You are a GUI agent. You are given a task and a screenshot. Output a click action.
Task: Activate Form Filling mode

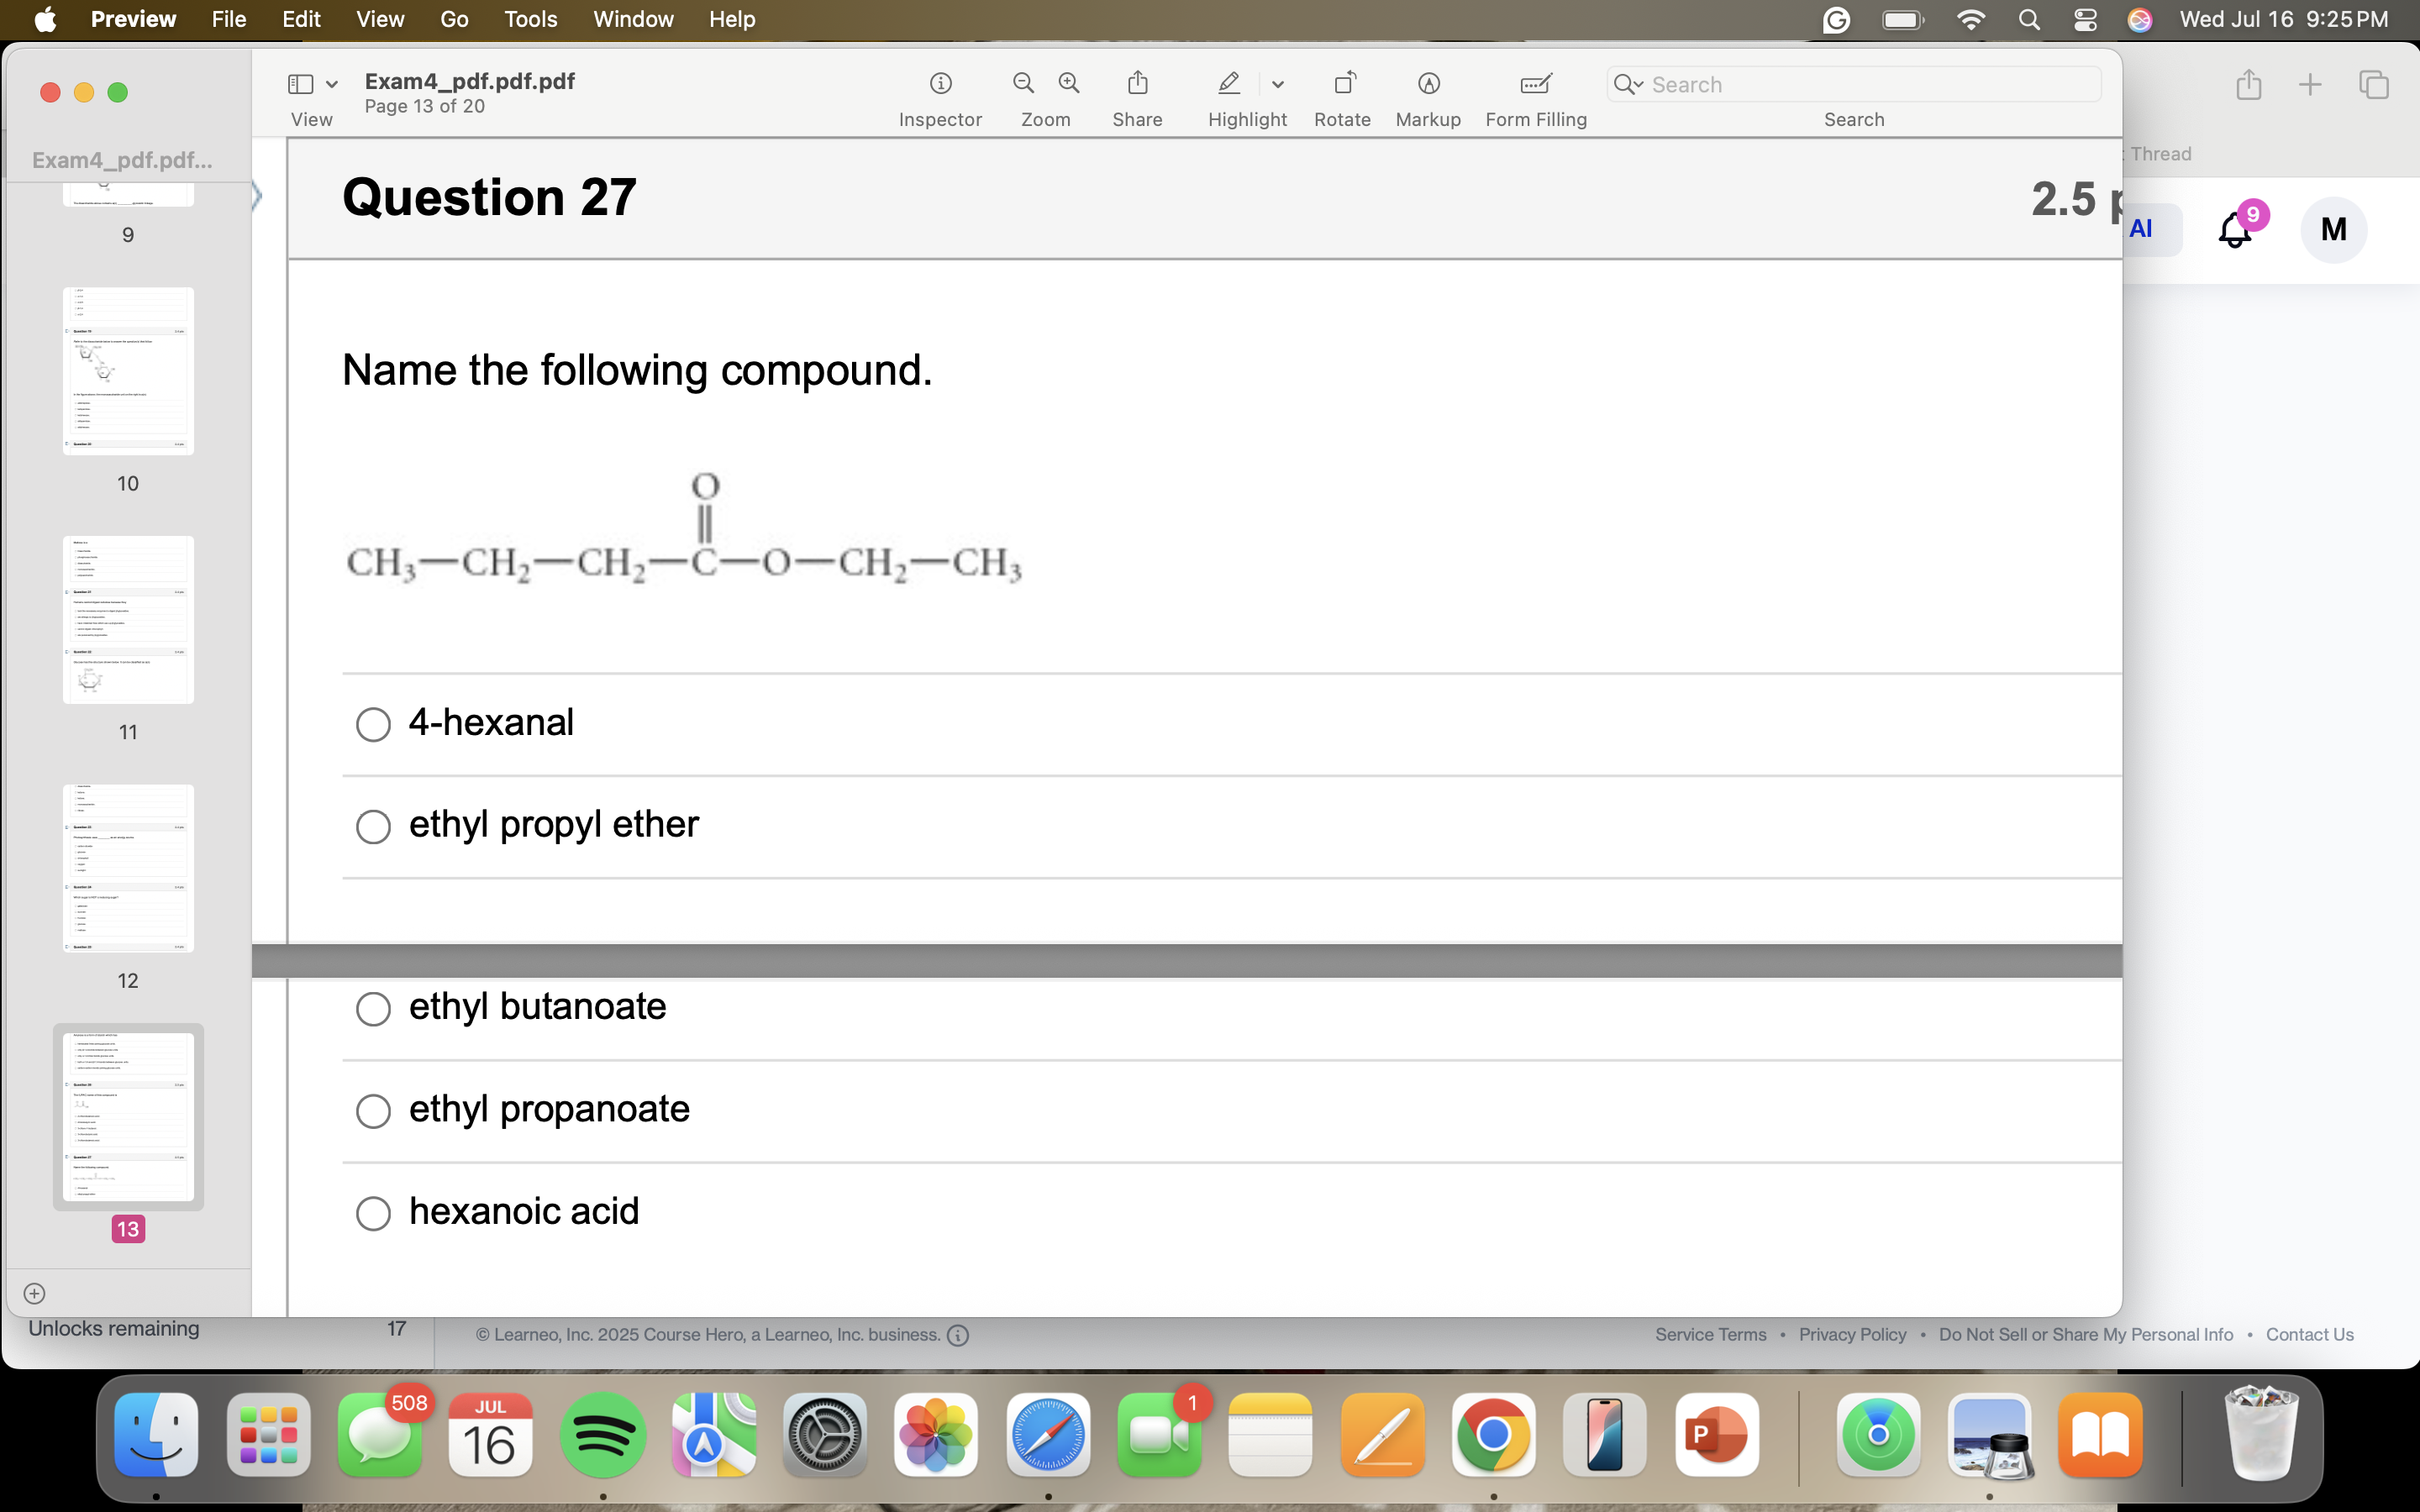coord(1535,83)
